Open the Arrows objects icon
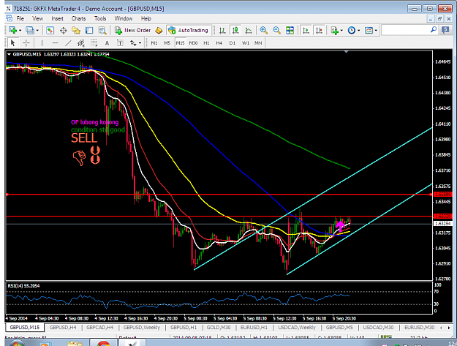This screenshot has height=346, width=457. 133,43
